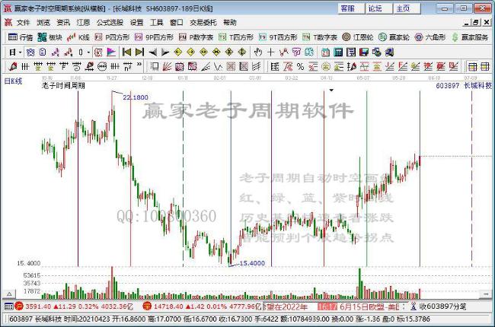Screen dimensions: 495x327
Task: Open the calculator tool icon
Action: pyautogui.click(x=338, y=52)
